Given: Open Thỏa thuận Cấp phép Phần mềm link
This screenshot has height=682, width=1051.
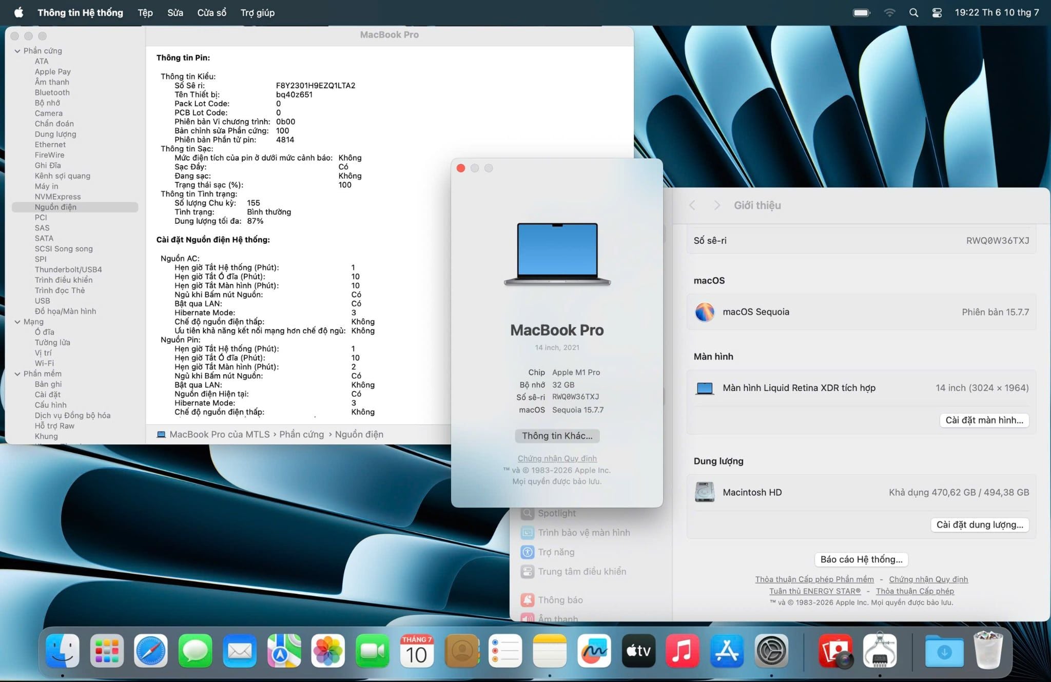Looking at the screenshot, I should coord(814,579).
